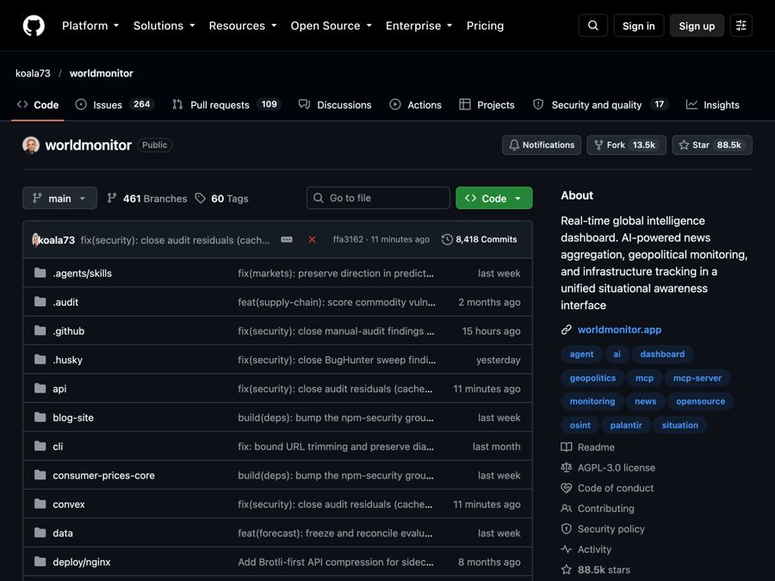Screen dimensions: 775x581
Task: Star the repository with Star button
Action: 712,145
